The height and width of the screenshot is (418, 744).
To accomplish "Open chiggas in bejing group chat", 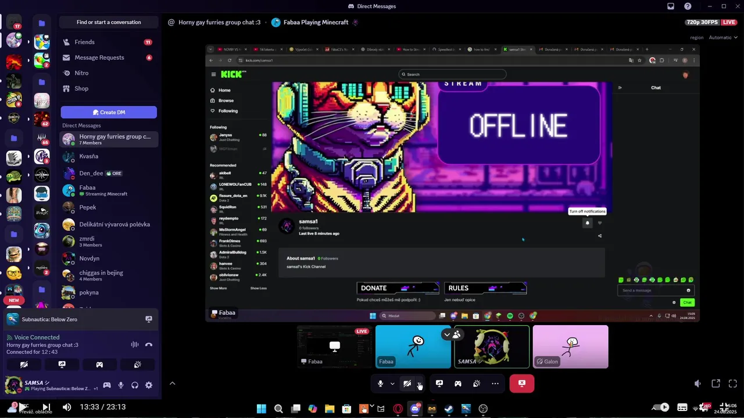I will (x=109, y=275).
